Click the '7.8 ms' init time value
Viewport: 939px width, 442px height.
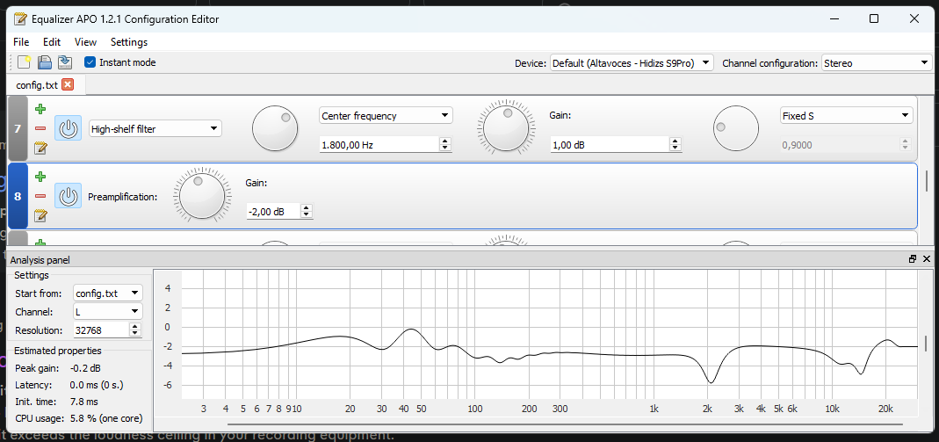point(83,402)
